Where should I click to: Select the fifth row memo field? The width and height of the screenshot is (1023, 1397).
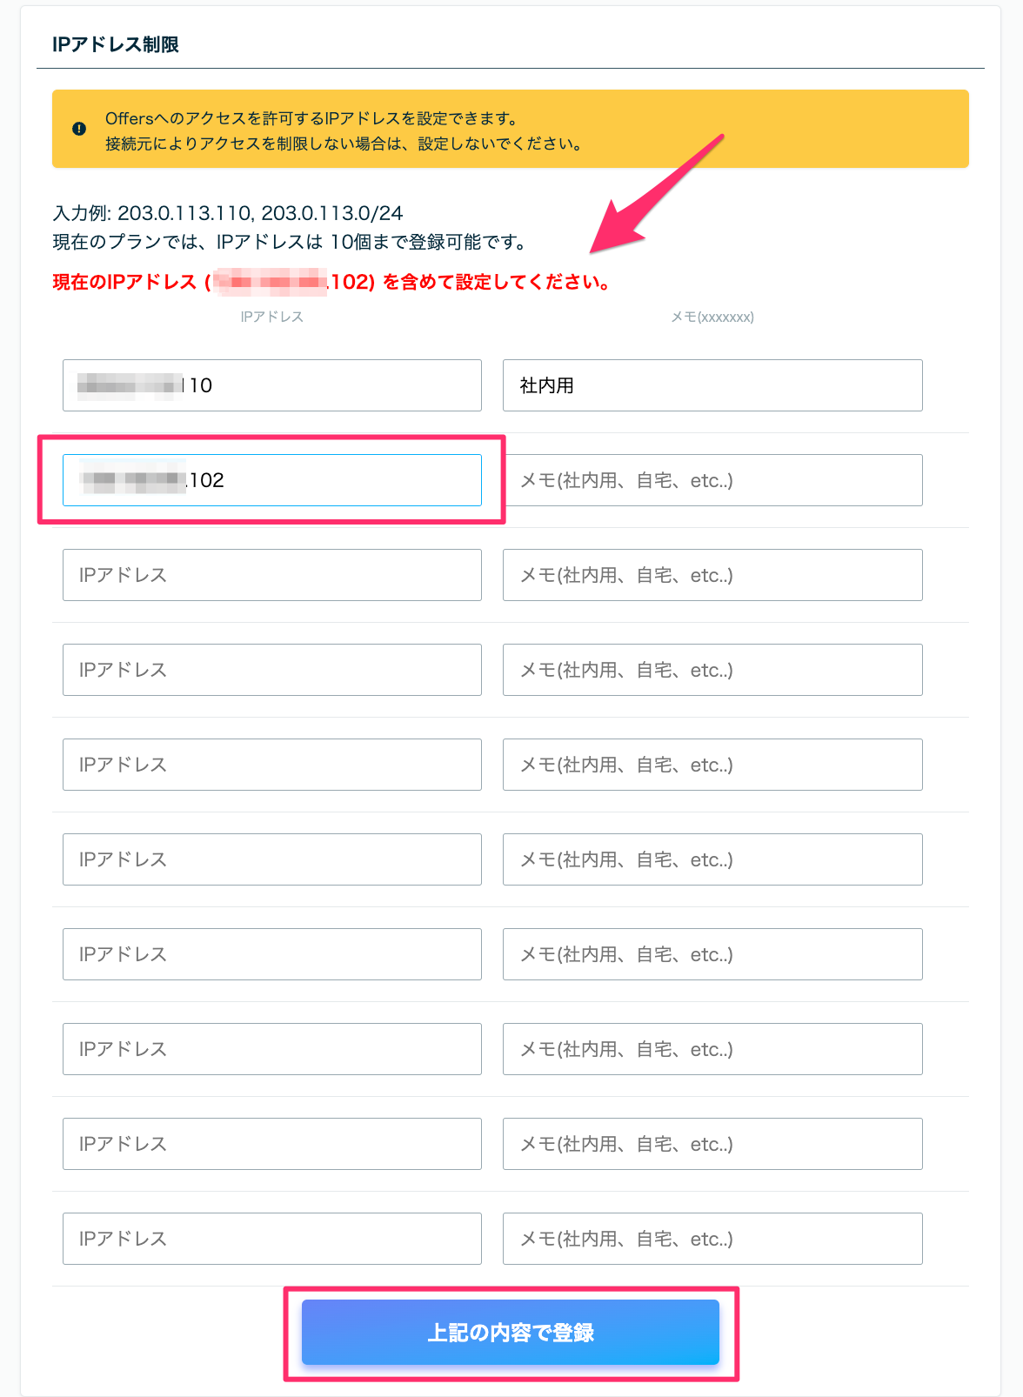[x=712, y=765]
